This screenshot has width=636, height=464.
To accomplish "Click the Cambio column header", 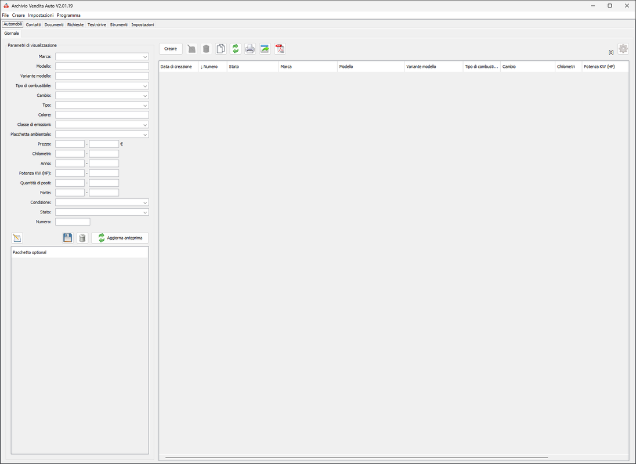I will (527, 67).
